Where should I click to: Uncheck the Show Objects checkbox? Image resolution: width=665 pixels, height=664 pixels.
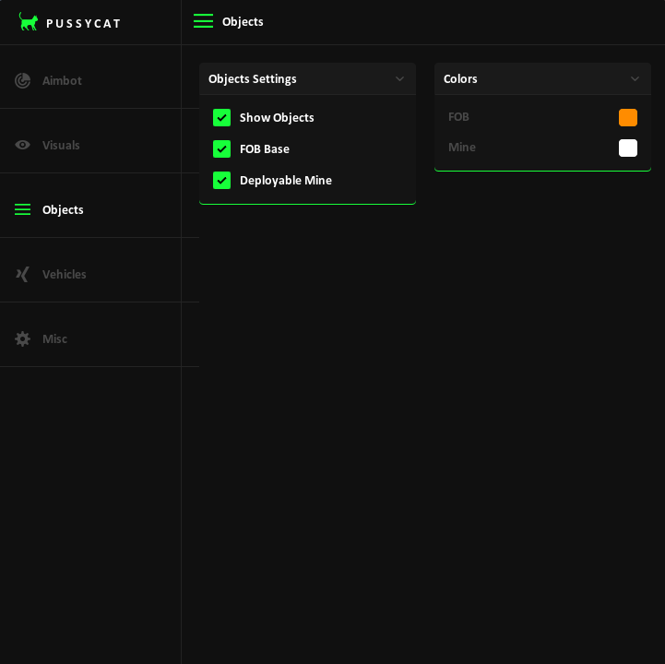tap(221, 117)
